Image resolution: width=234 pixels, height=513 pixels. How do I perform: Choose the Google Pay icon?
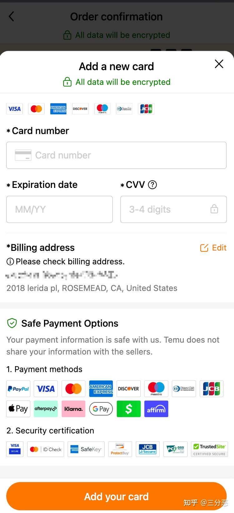[x=101, y=409]
